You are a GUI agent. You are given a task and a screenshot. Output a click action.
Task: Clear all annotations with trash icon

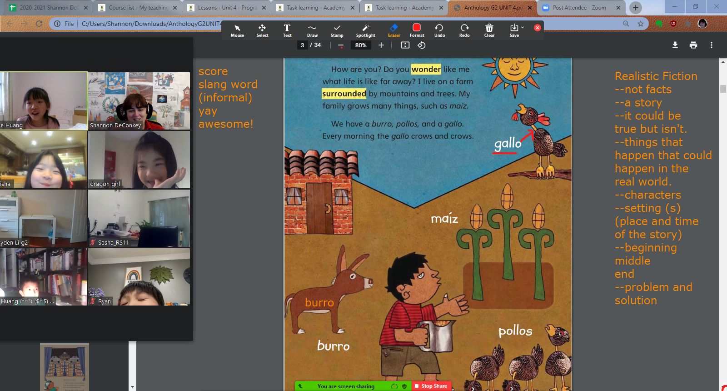coord(489,30)
